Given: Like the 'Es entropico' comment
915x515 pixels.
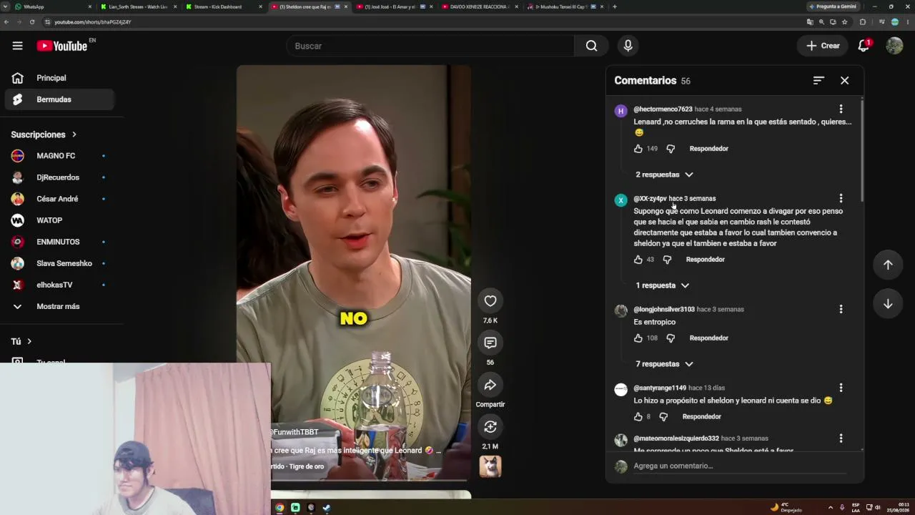Looking at the screenshot, I should pyautogui.click(x=638, y=338).
